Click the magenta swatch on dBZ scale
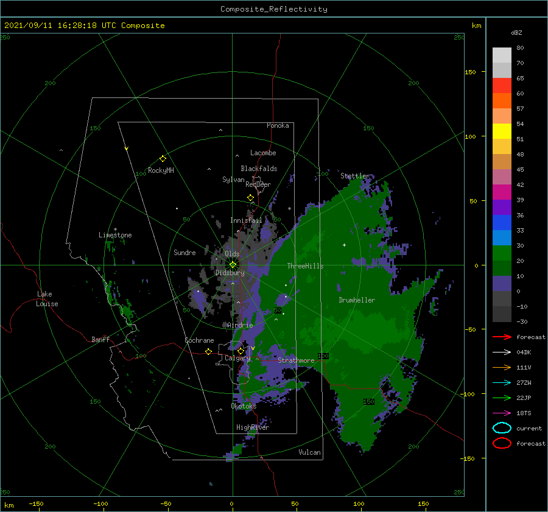548x512 pixels. [x=502, y=192]
